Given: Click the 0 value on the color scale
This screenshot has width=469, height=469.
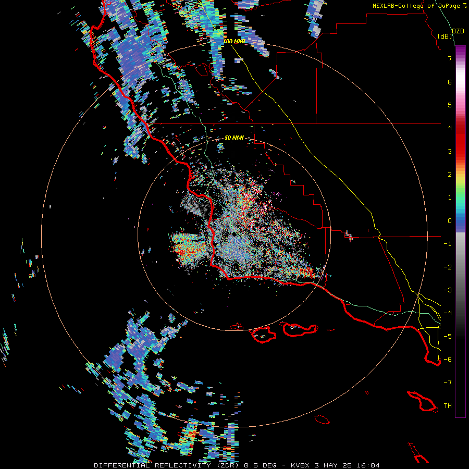Looking at the screenshot, I should coord(450,221).
